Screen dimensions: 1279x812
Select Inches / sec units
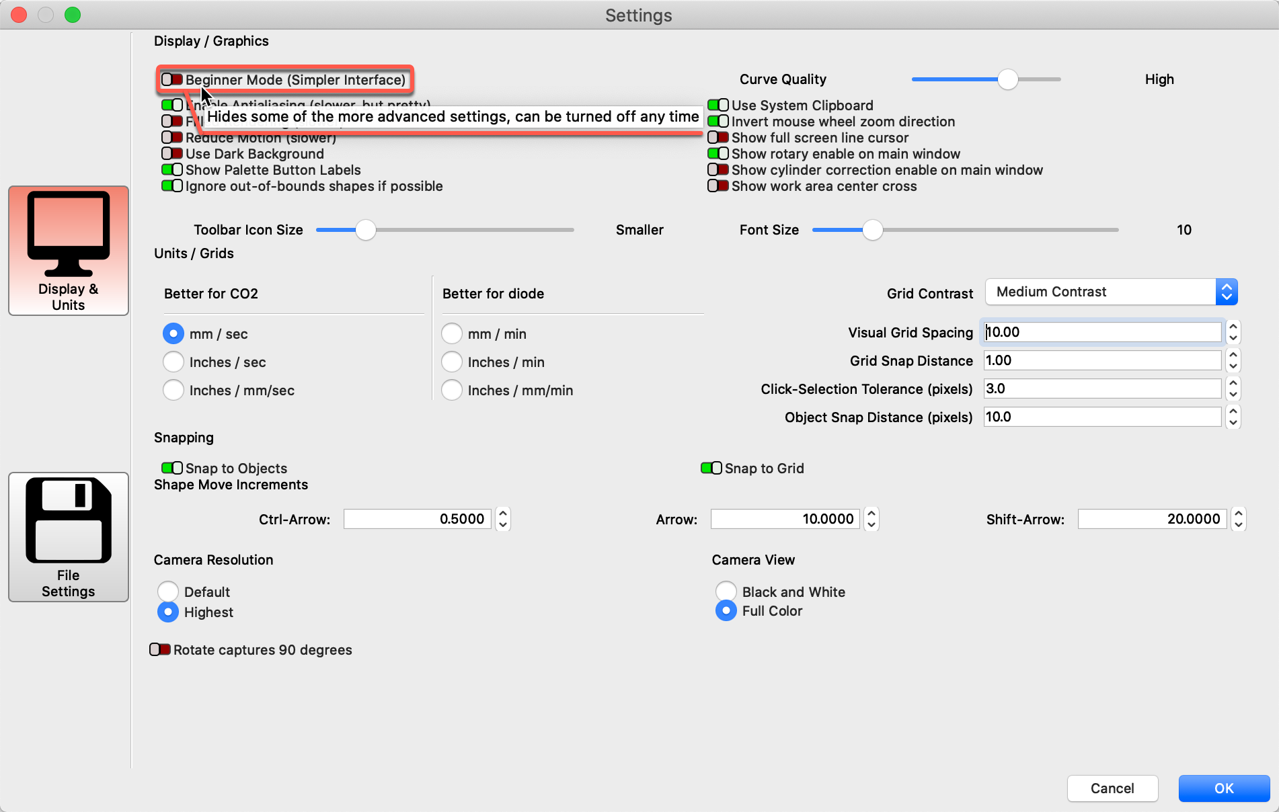coord(173,362)
